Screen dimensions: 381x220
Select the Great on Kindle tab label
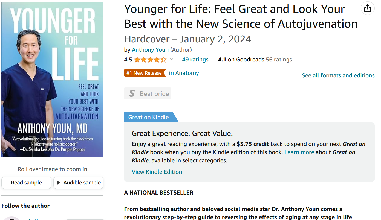click(149, 117)
